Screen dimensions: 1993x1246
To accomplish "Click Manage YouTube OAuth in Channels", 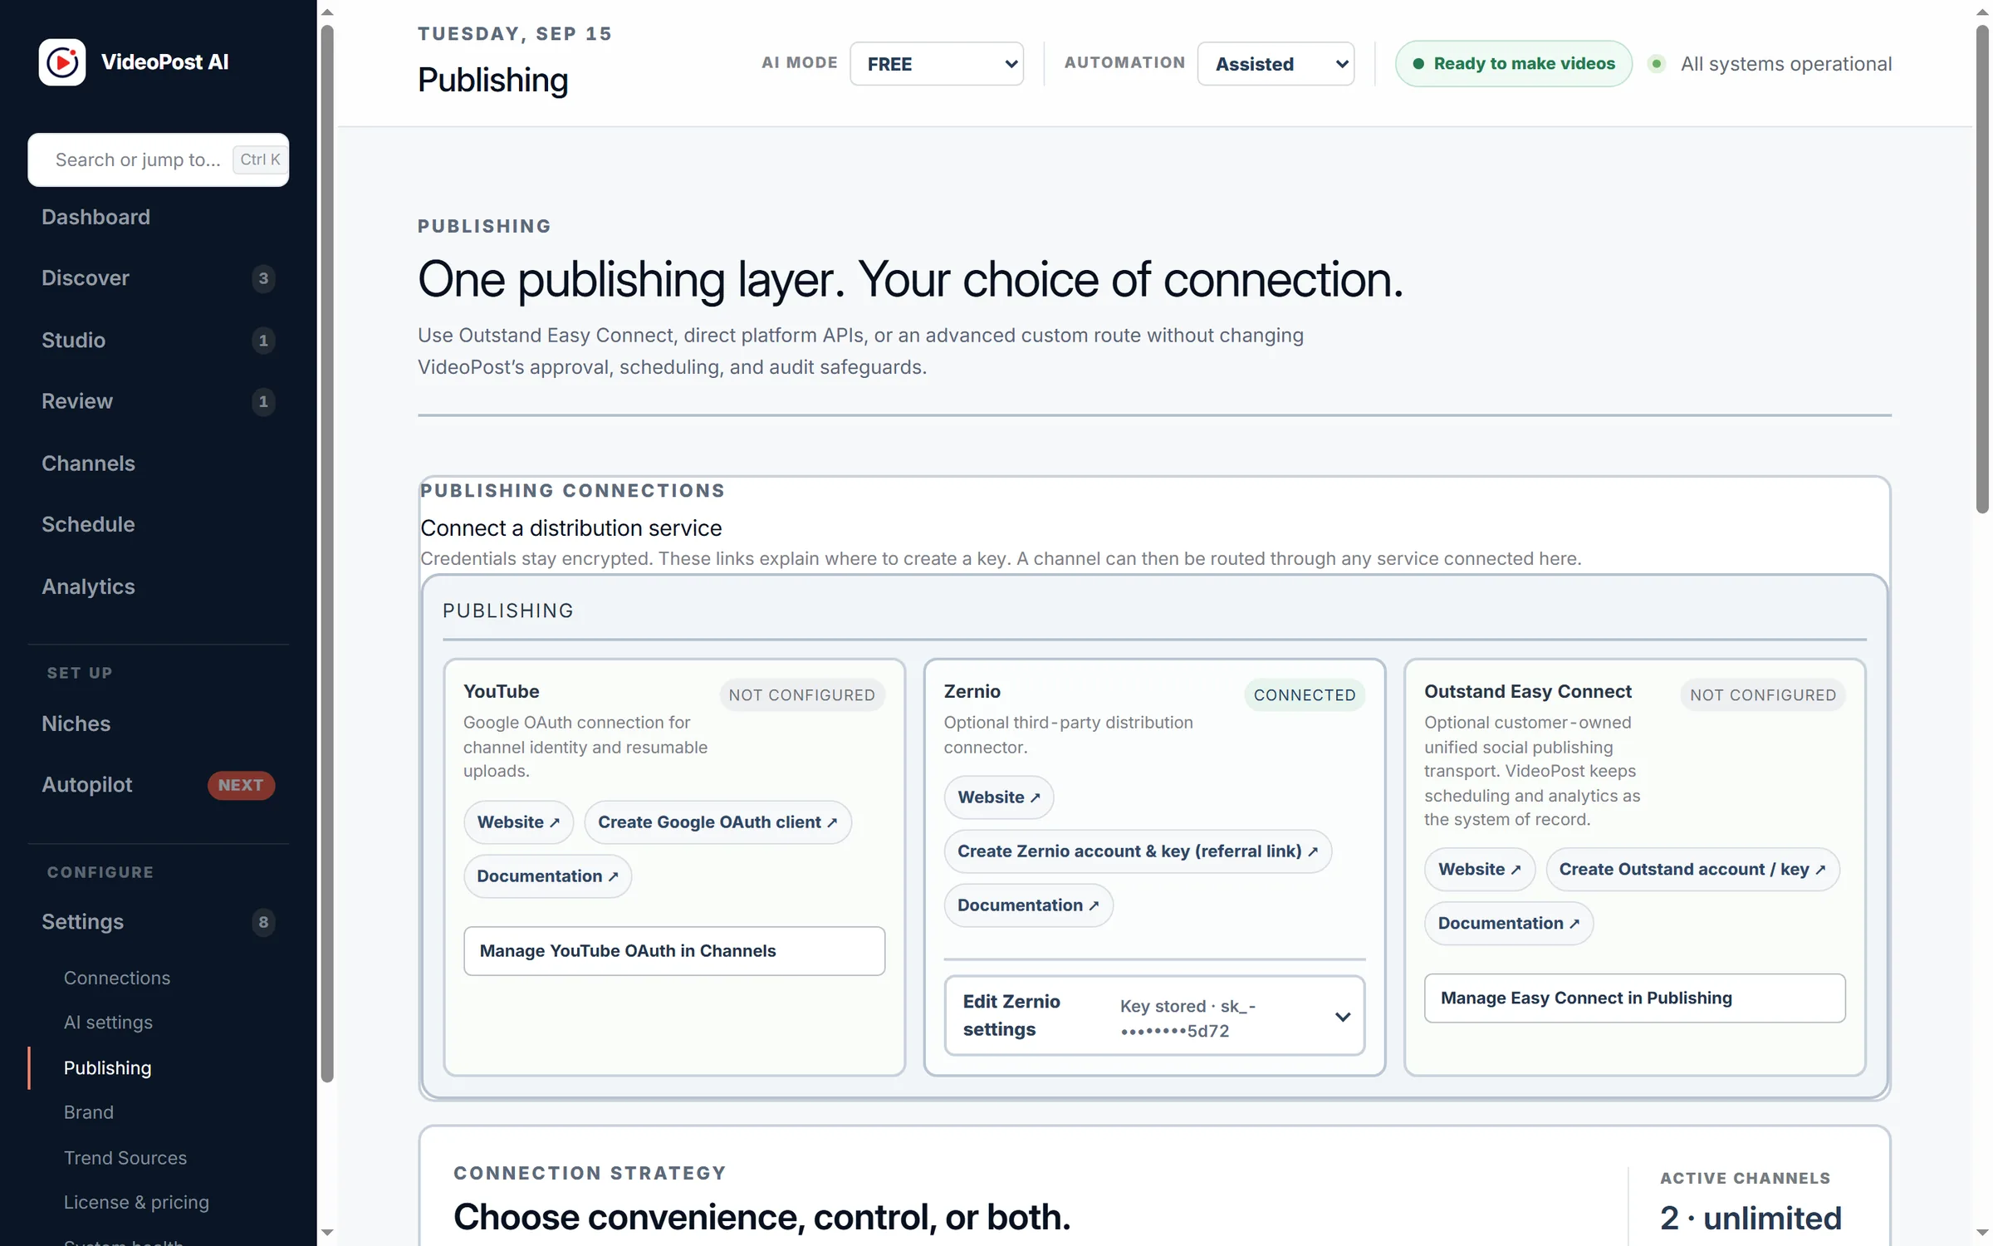I will click(x=674, y=951).
